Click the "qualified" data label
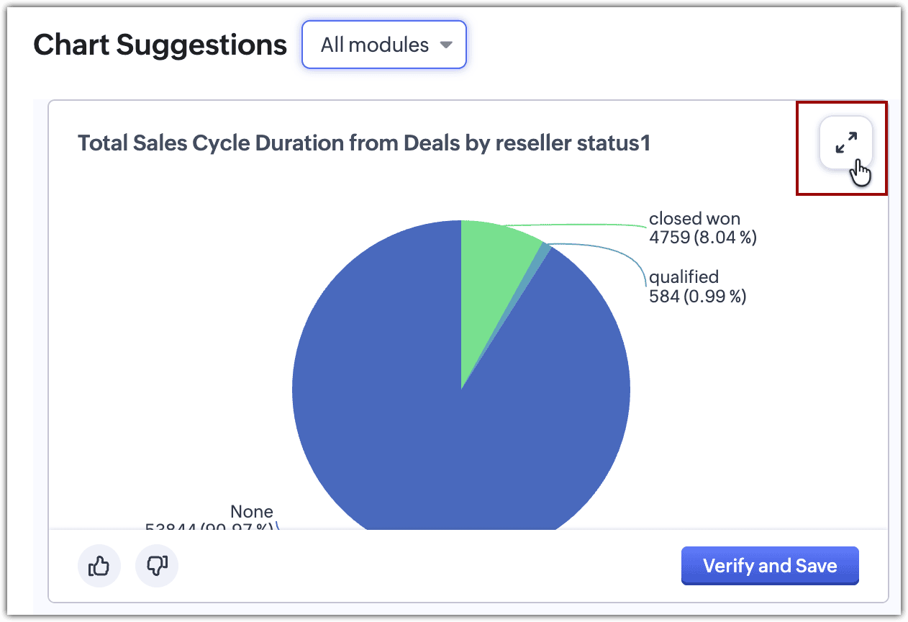The image size is (908, 622). pyautogui.click(x=684, y=277)
